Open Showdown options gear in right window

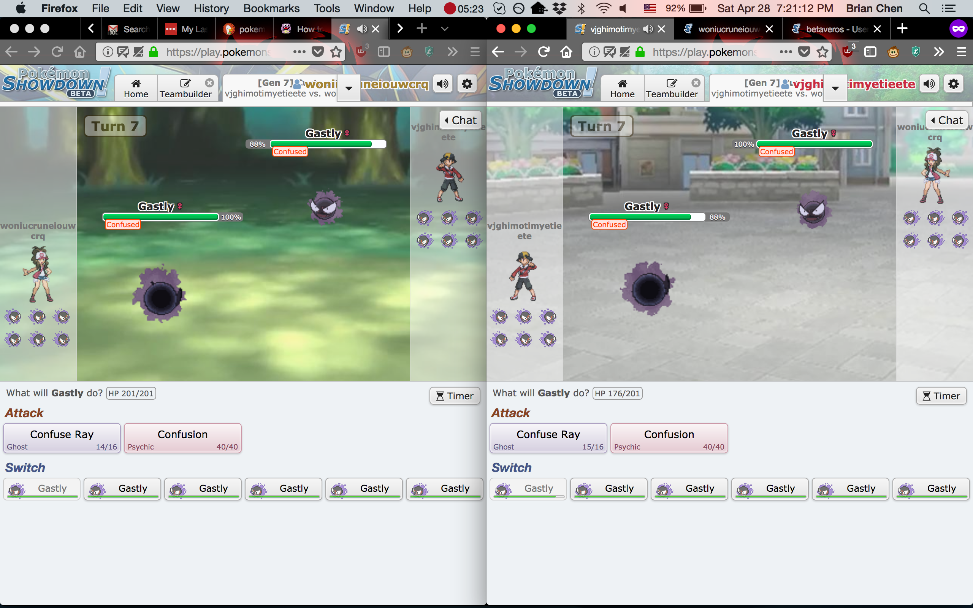tap(953, 84)
